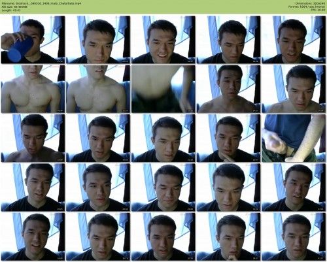Viewport: 327px width, 262px height.
Task: Select the top row's last thumbnail
Action: tap(294, 40)
